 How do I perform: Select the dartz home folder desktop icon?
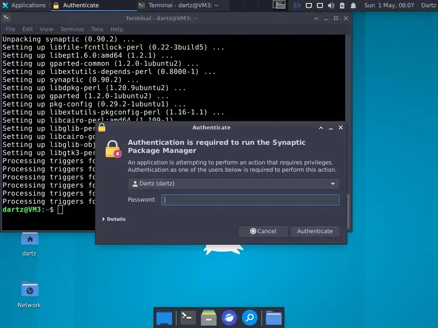[x=30, y=244]
